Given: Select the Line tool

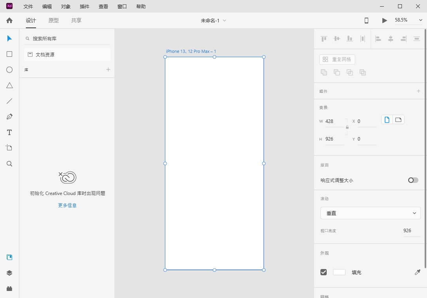Looking at the screenshot, I should (9, 101).
